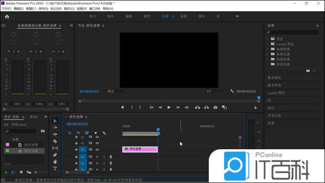Go to the Home screen icon
325x183 pixels.
coord(7,17)
